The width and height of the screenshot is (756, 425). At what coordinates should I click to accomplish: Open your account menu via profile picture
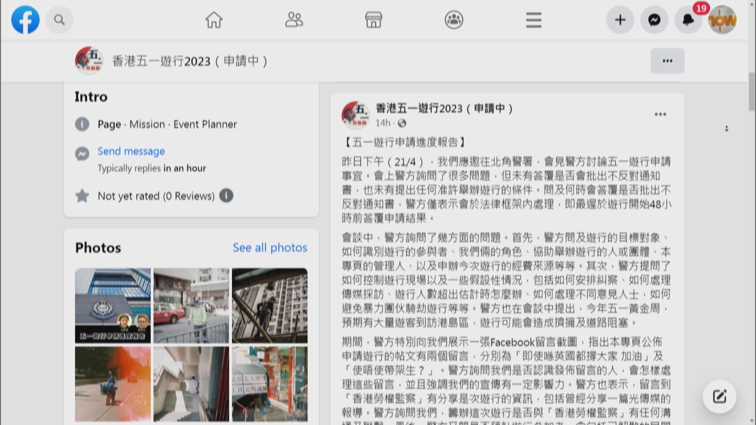(x=722, y=19)
